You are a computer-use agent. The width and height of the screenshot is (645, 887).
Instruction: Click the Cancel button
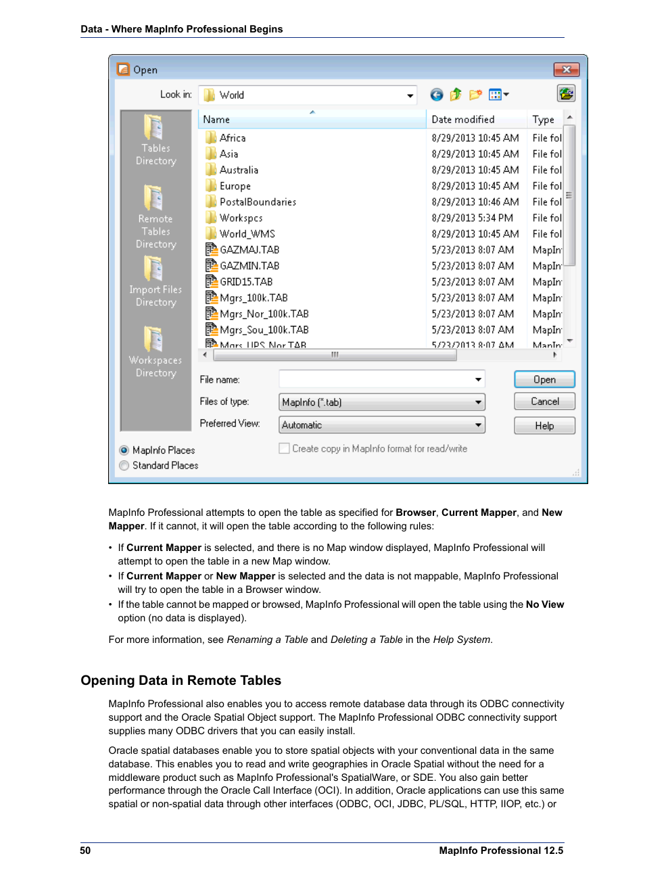point(544,402)
